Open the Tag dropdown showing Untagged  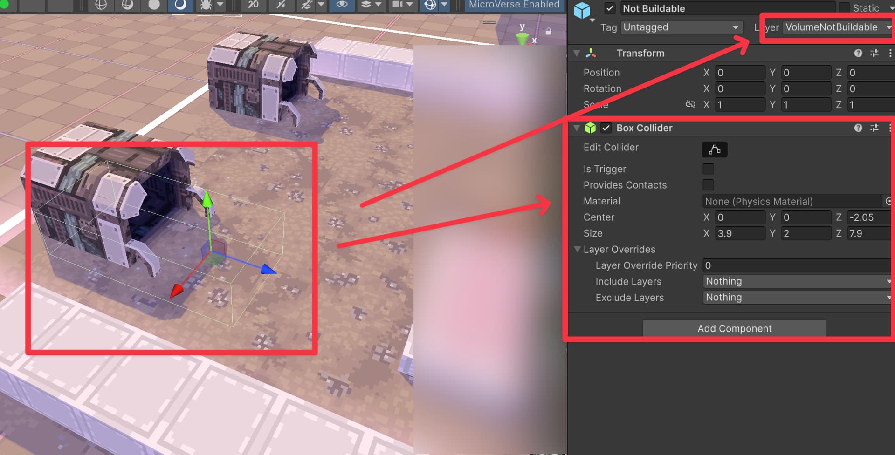click(x=681, y=27)
